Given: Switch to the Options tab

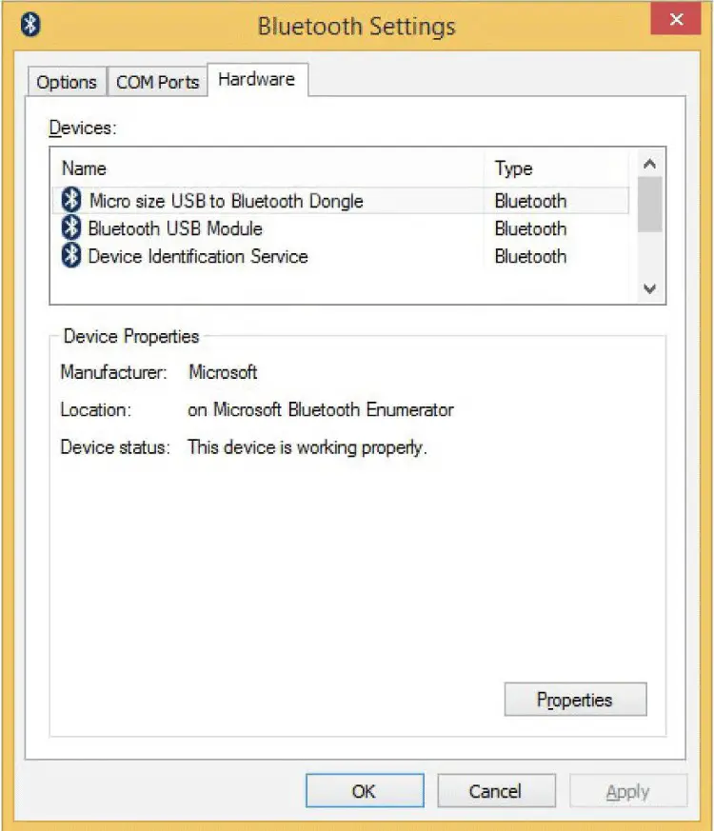Looking at the screenshot, I should coord(67,82).
